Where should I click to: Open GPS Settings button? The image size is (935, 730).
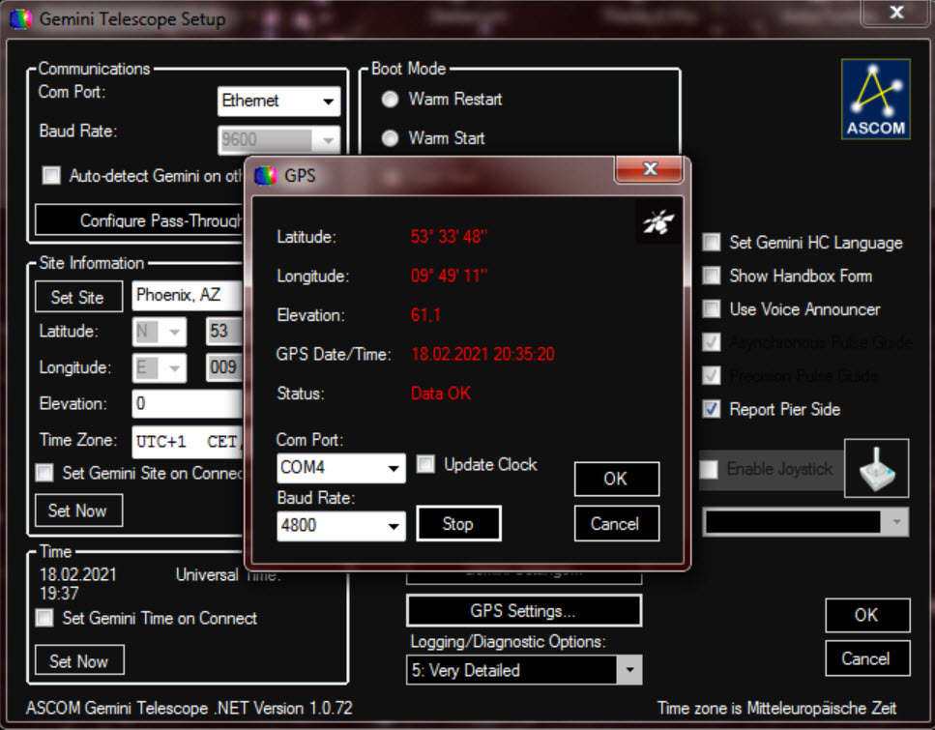click(x=524, y=611)
